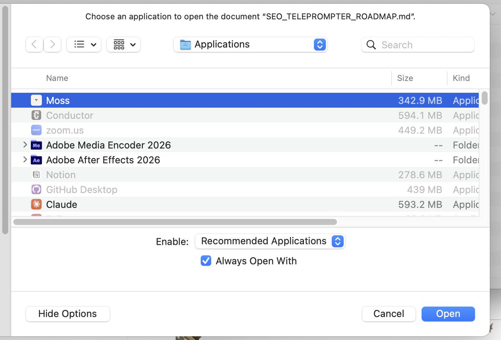Screen dimensions: 501x340
Task: Select the Adobe Media Encoder 2026 name
Action: (x=109, y=145)
